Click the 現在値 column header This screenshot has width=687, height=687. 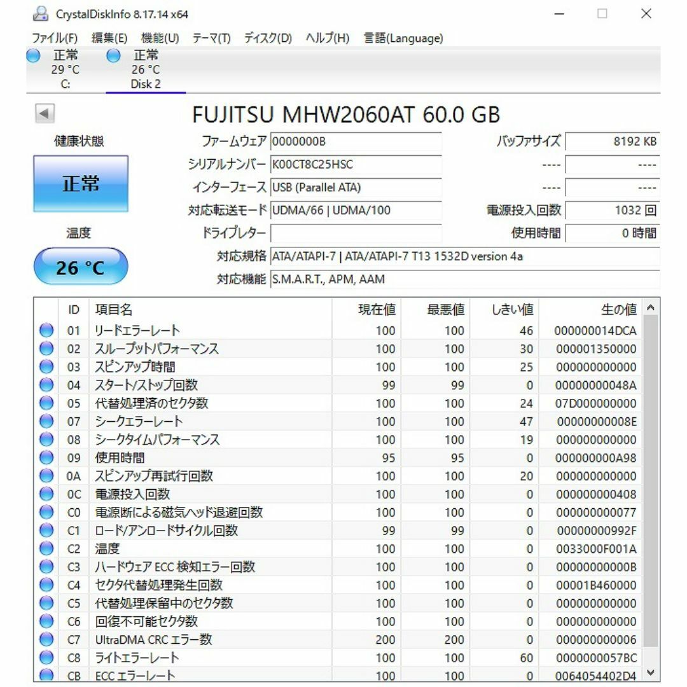pos(366,310)
